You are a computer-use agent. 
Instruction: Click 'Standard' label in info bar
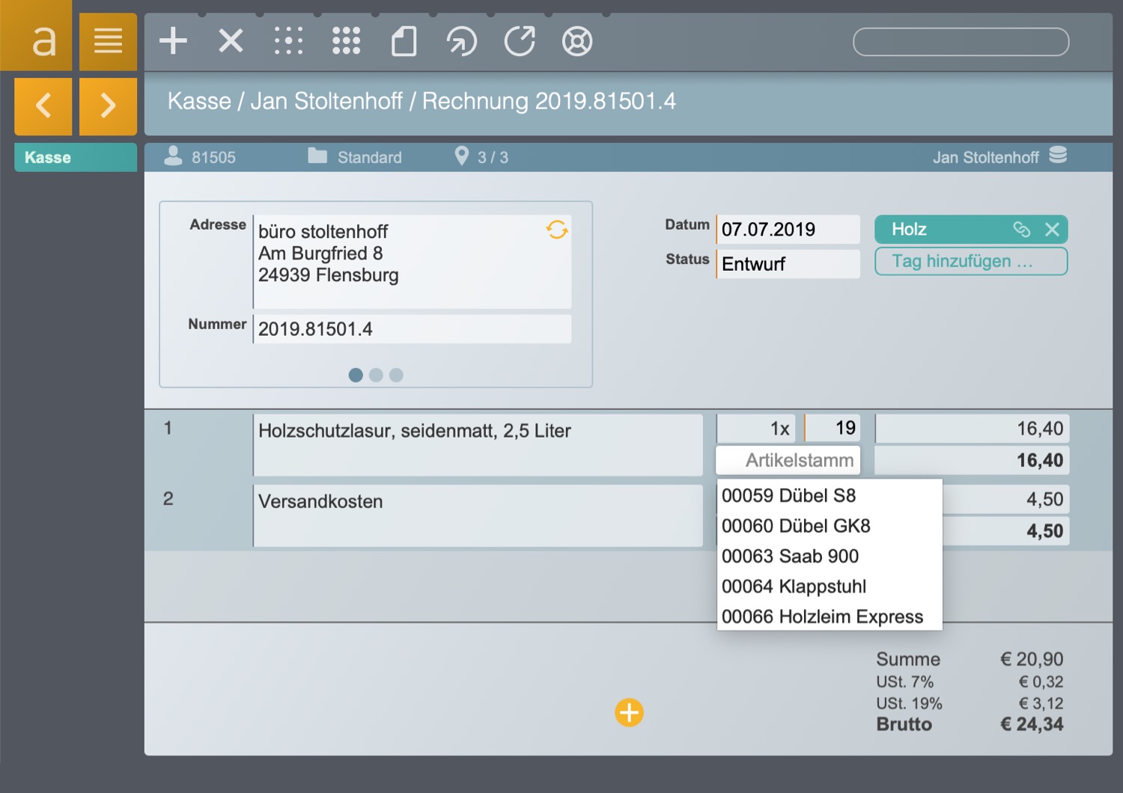(x=369, y=157)
